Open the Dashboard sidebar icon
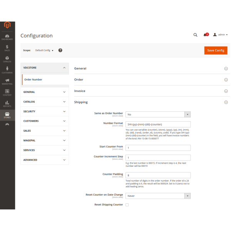Image resolution: width=231 pixels, height=231 pixels. click(7, 37)
